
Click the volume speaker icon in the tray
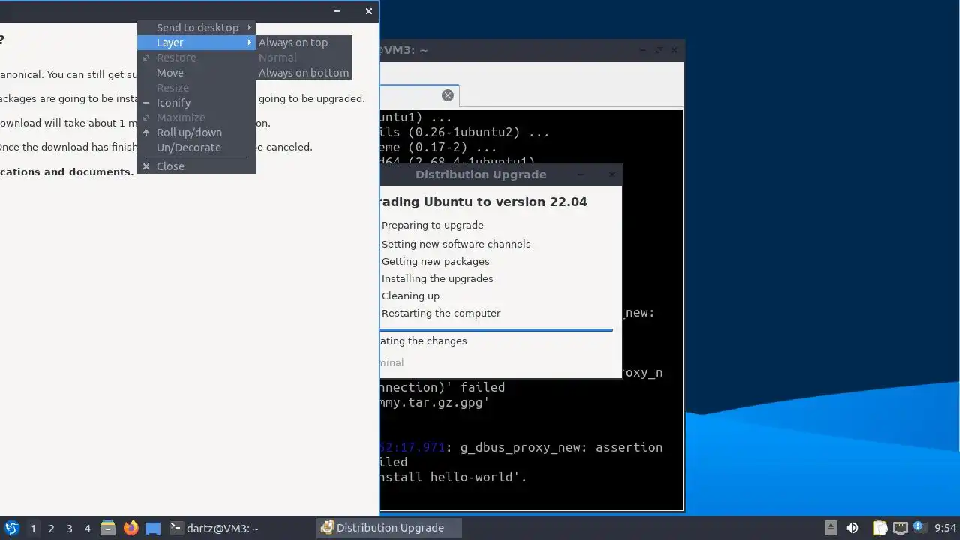[x=852, y=528]
